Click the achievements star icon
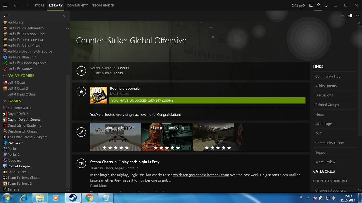The height and width of the screenshot is (203, 362). [81, 91]
